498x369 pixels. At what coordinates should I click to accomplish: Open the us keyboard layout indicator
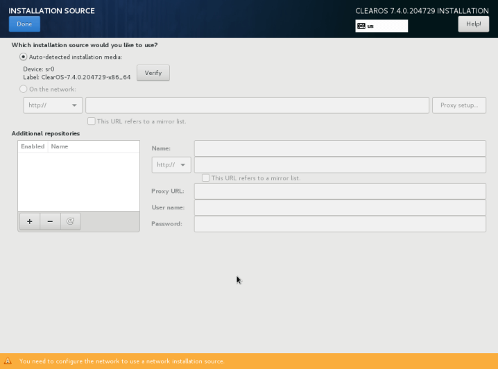pyautogui.click(x=381, y=26)
